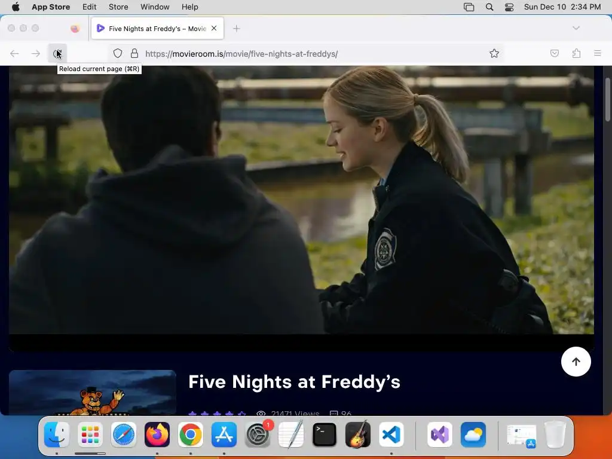Launch Terminal from the Dock
This screenshot has height=459, width=612.
325,434
